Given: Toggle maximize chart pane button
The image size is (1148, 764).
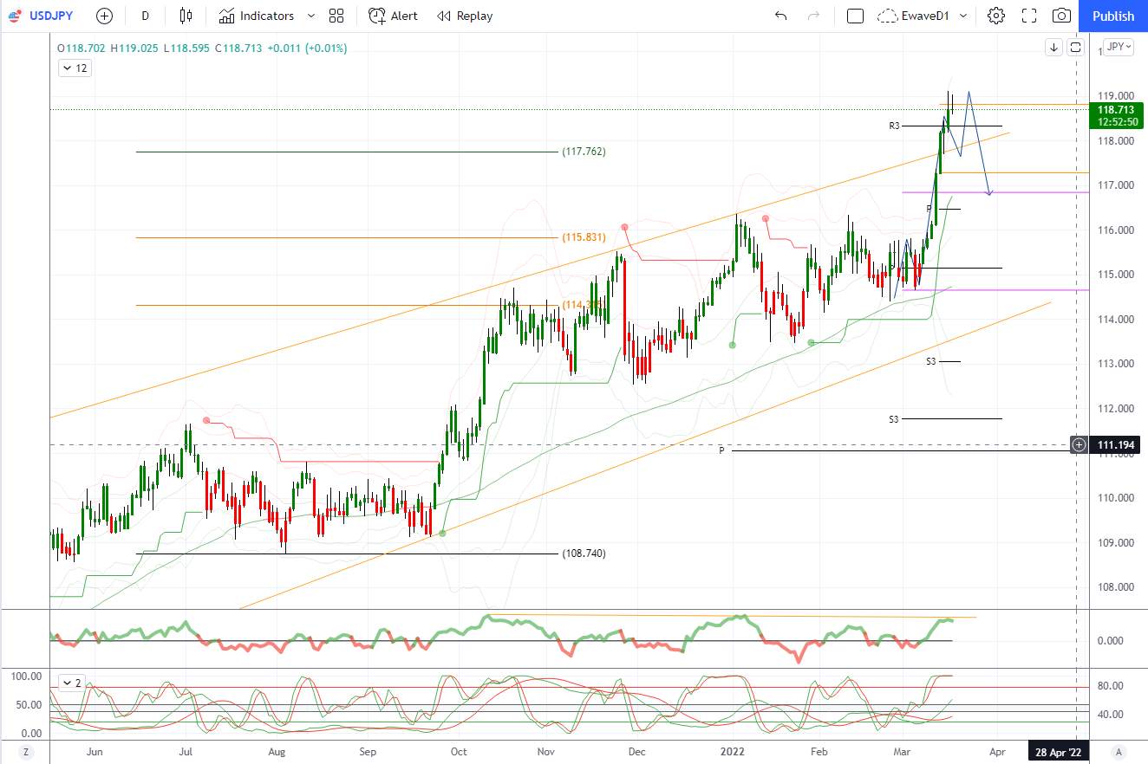Looking at the screenshot, I should [x=1075, y=48].
